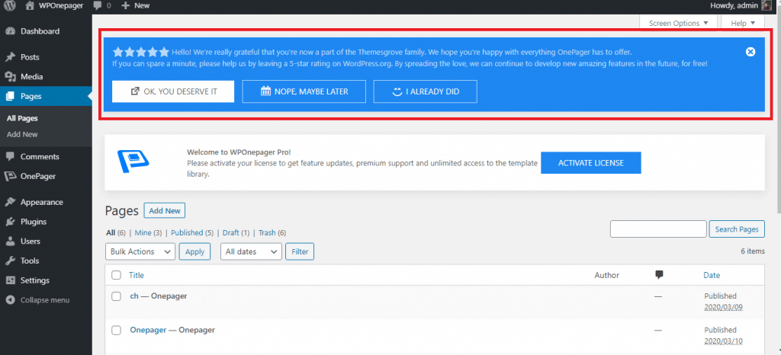Click the Filter button
Screen dimensions: 781x355
tap(300, 251)
